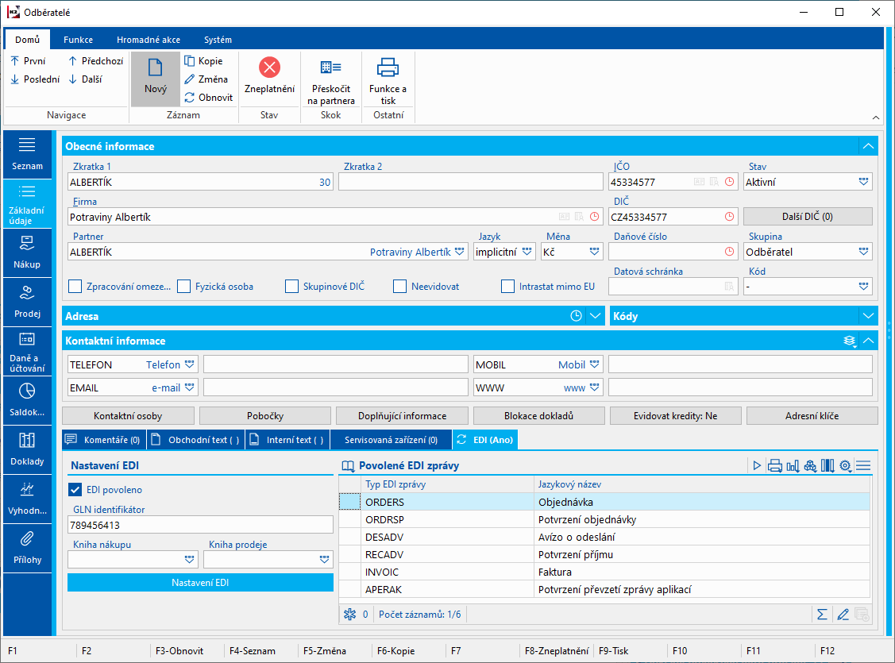This screenshot has width=895, height=663.
Task: Check the Intrastat mimo EU checkbox
Action: pos(508,286)
